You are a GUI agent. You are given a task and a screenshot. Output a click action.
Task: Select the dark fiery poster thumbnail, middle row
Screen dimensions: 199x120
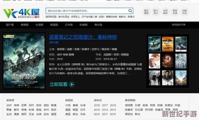pyautogui.click(x=168, y=61)
